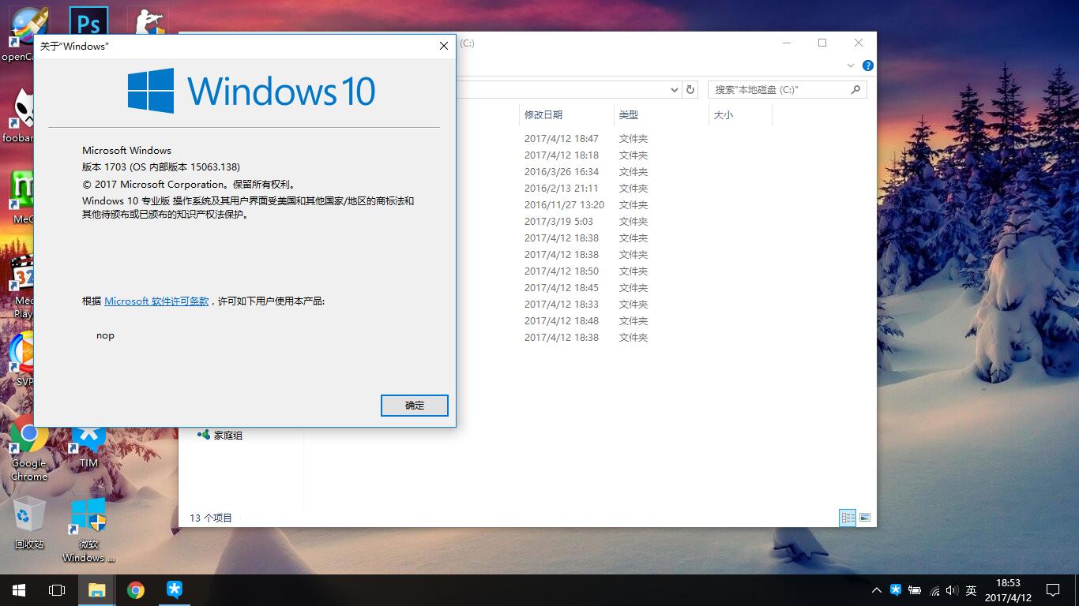Click the search 本地磁盘 (C:) field
Image resolution: width=1079 pixels, height=606 pixels.
[x=778, y=90]
